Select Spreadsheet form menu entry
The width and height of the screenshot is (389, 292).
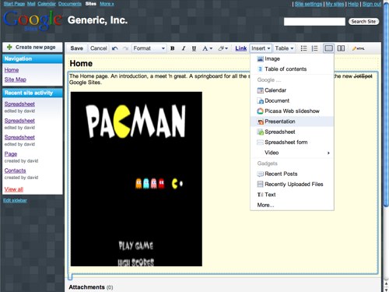[292, 142]
